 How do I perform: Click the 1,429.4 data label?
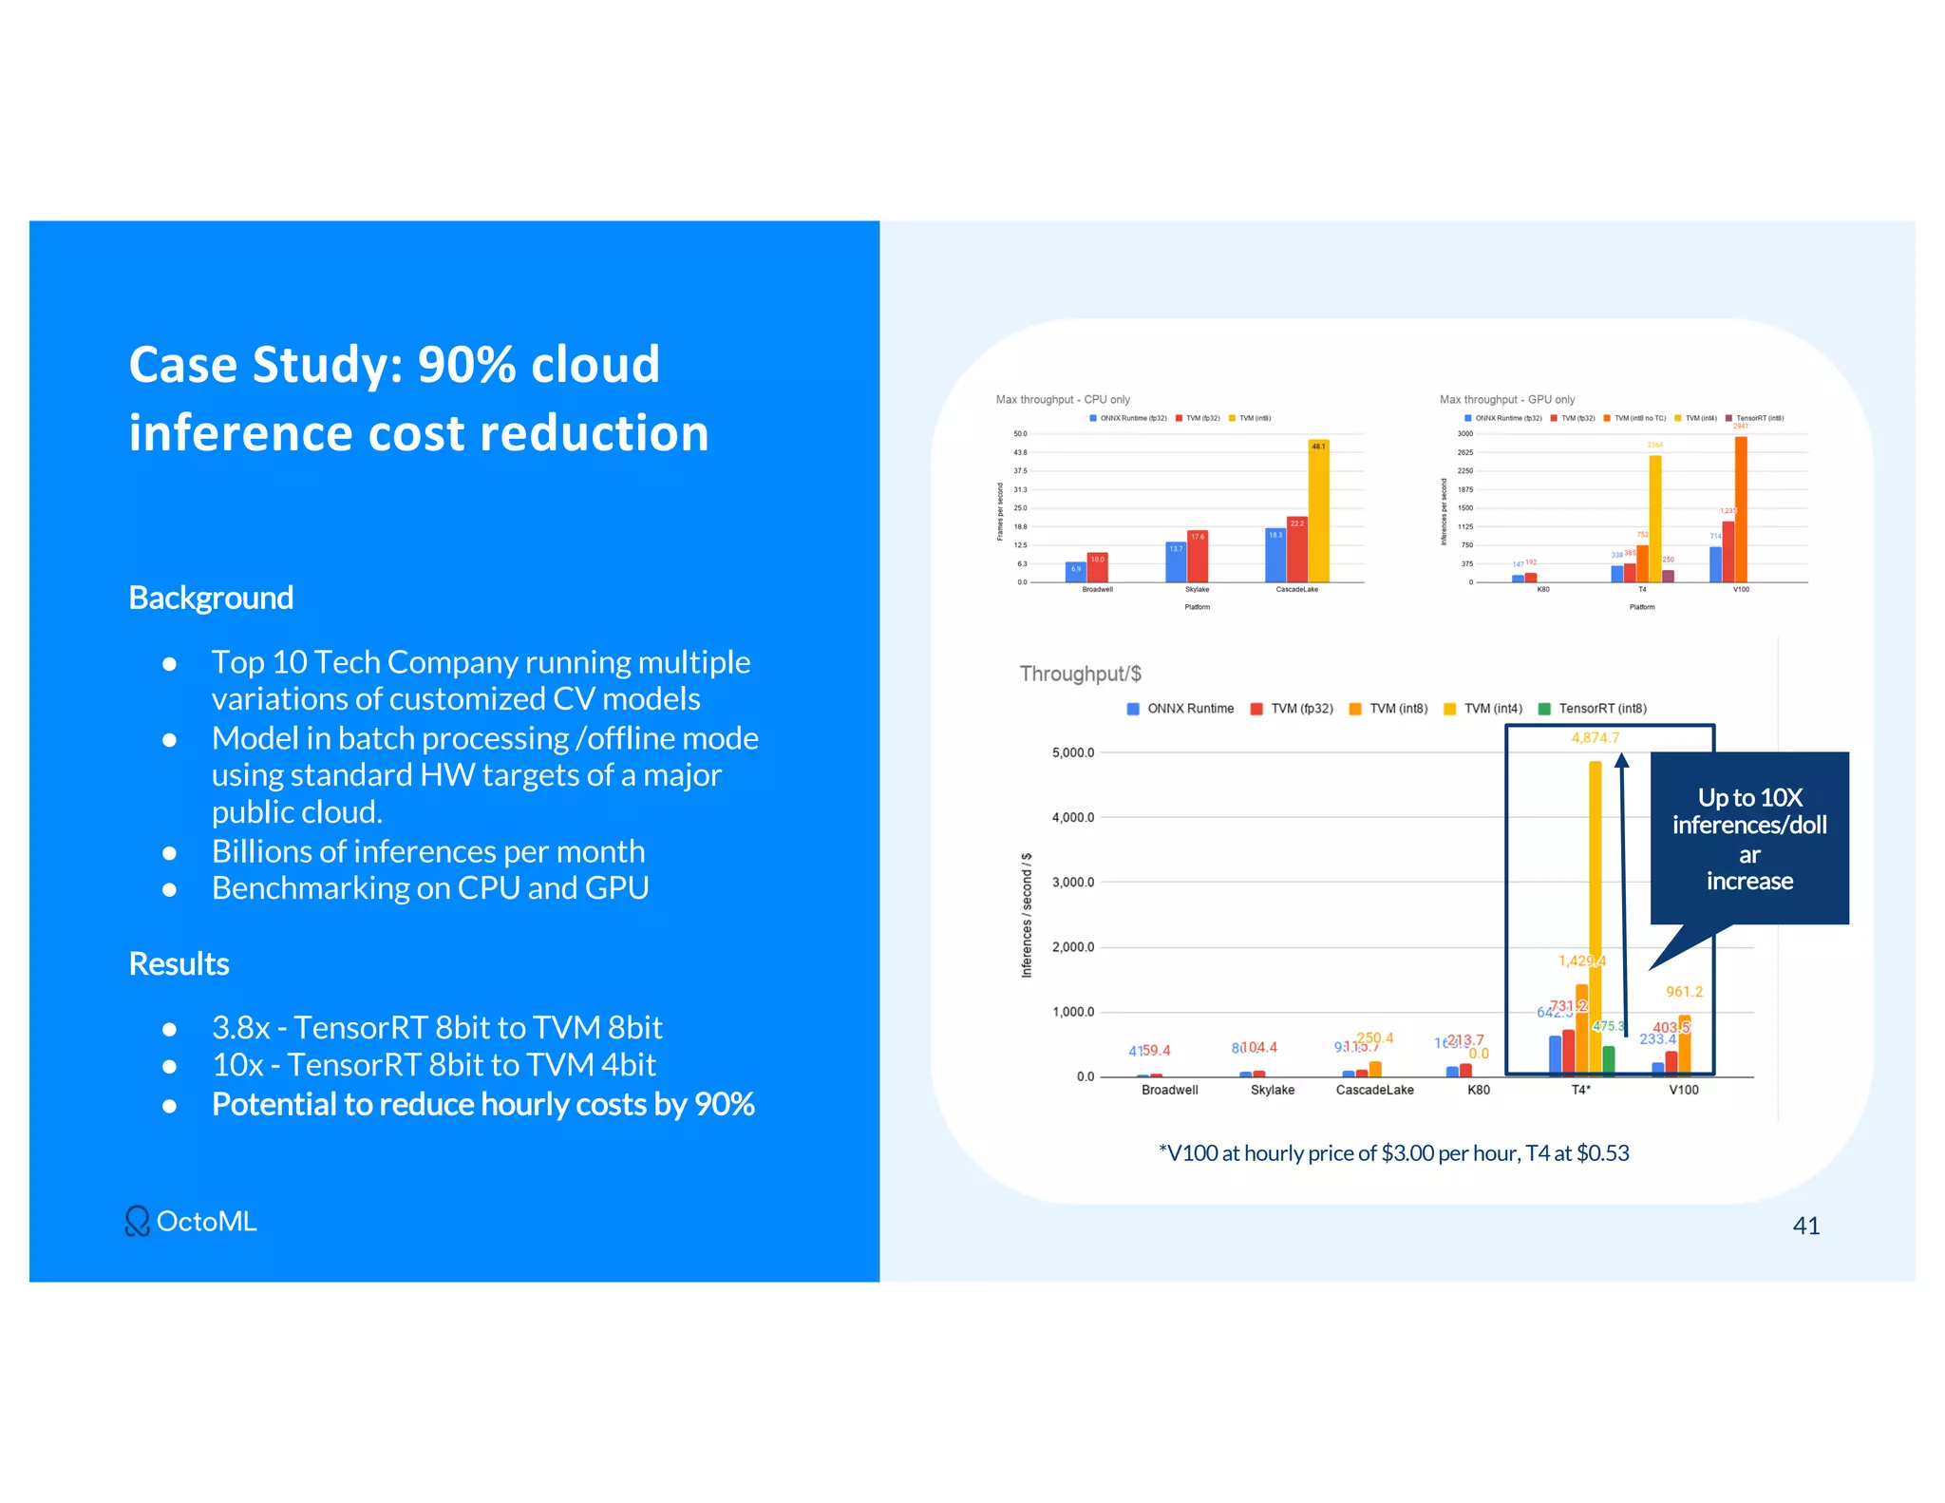pyautogui.click(x=1582, y=961)
